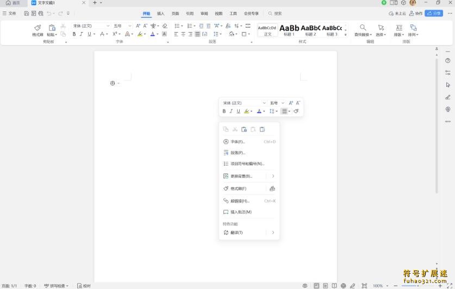Toggle character shading A icon in ribbon
The image size is (455, 289).
(x=164, y=34)
